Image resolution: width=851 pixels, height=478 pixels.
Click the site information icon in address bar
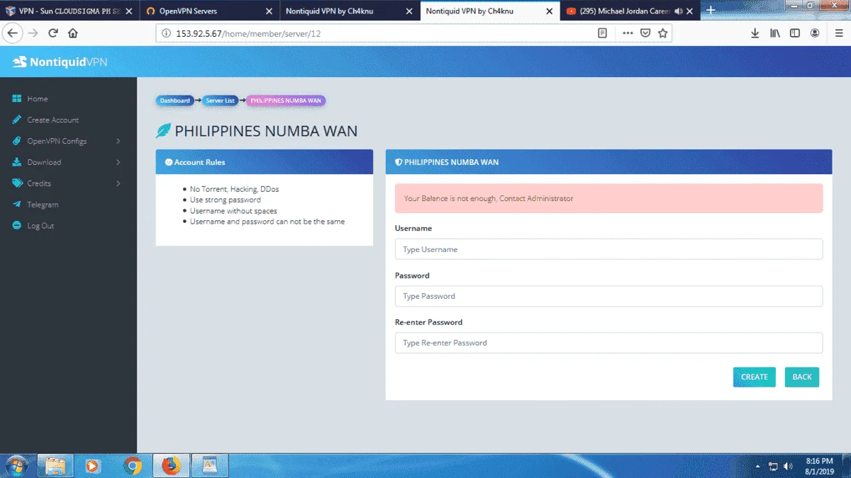[167, 33]
